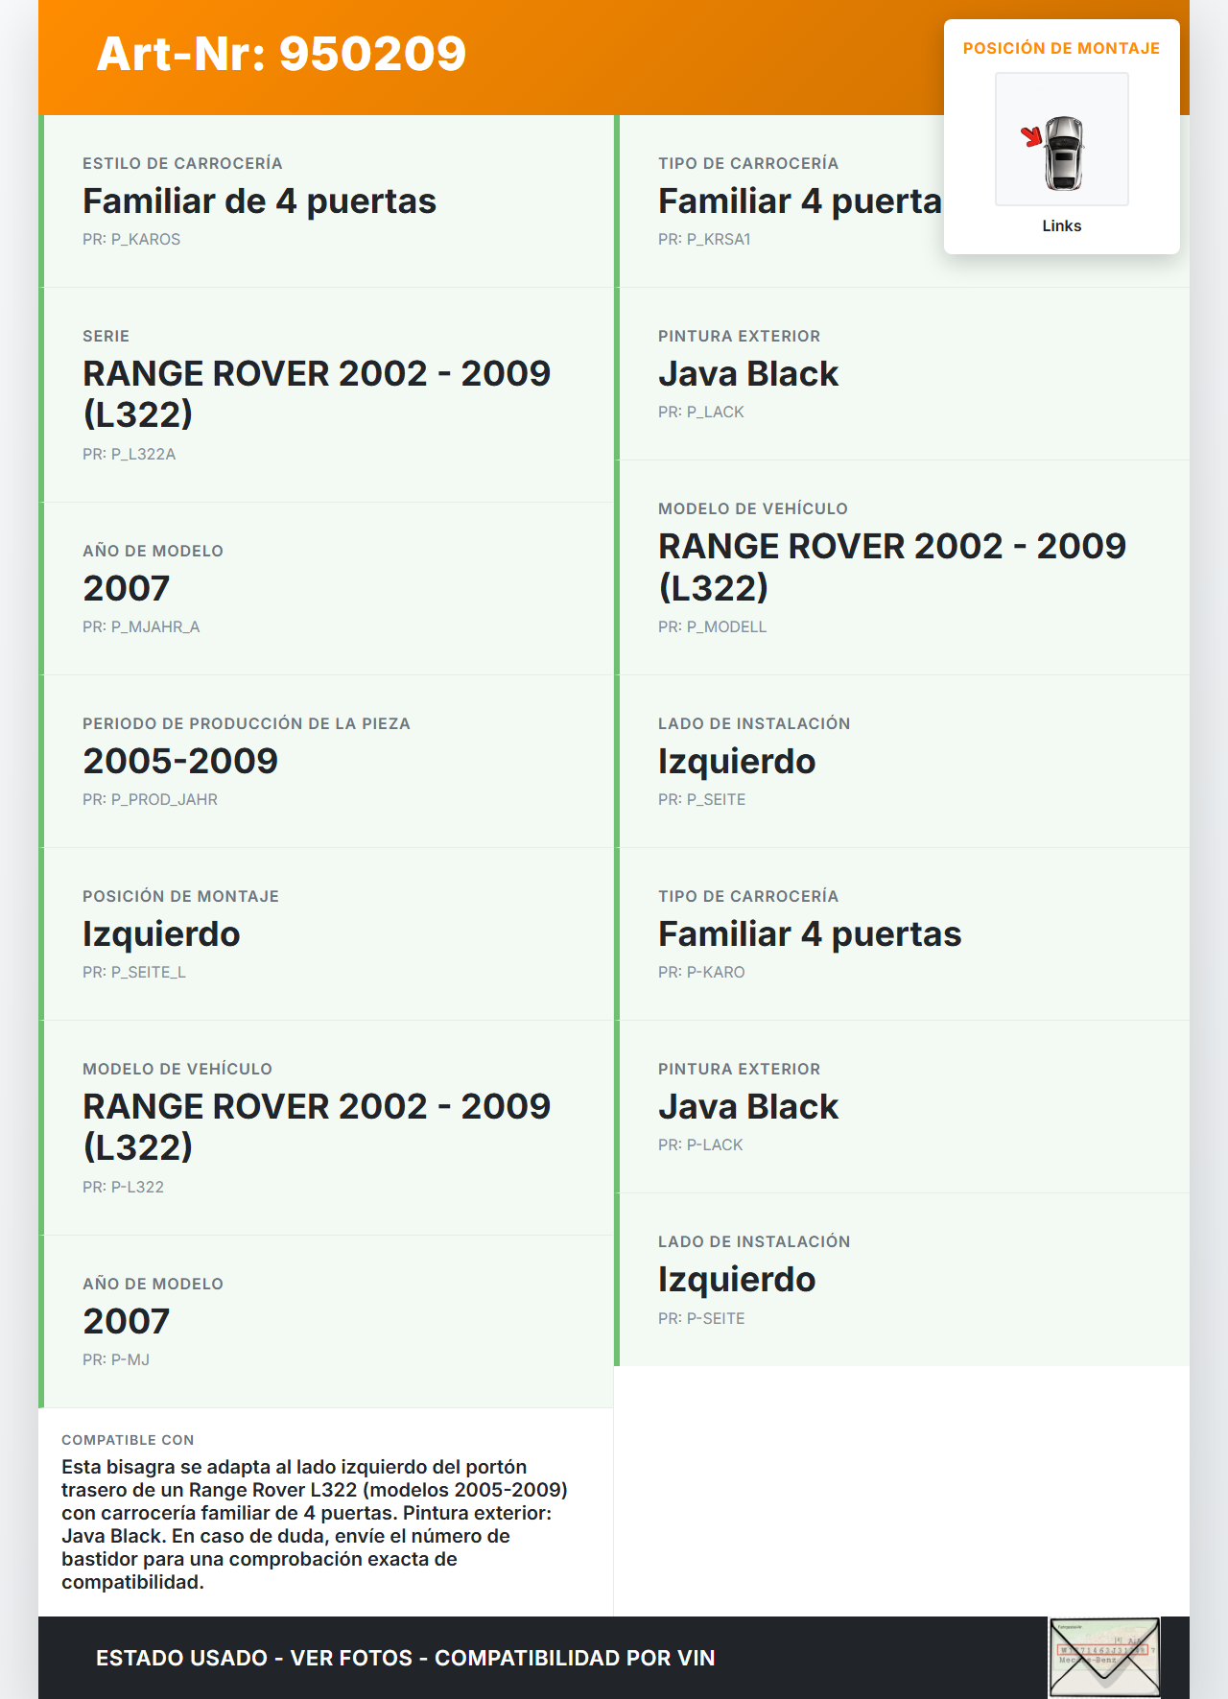Click the 2007 value above 'PR: P_MJAHR_A'
Screen dimensions: 1228x1699
(x=126, y=589)
